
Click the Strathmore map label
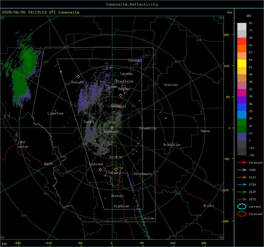143,174
